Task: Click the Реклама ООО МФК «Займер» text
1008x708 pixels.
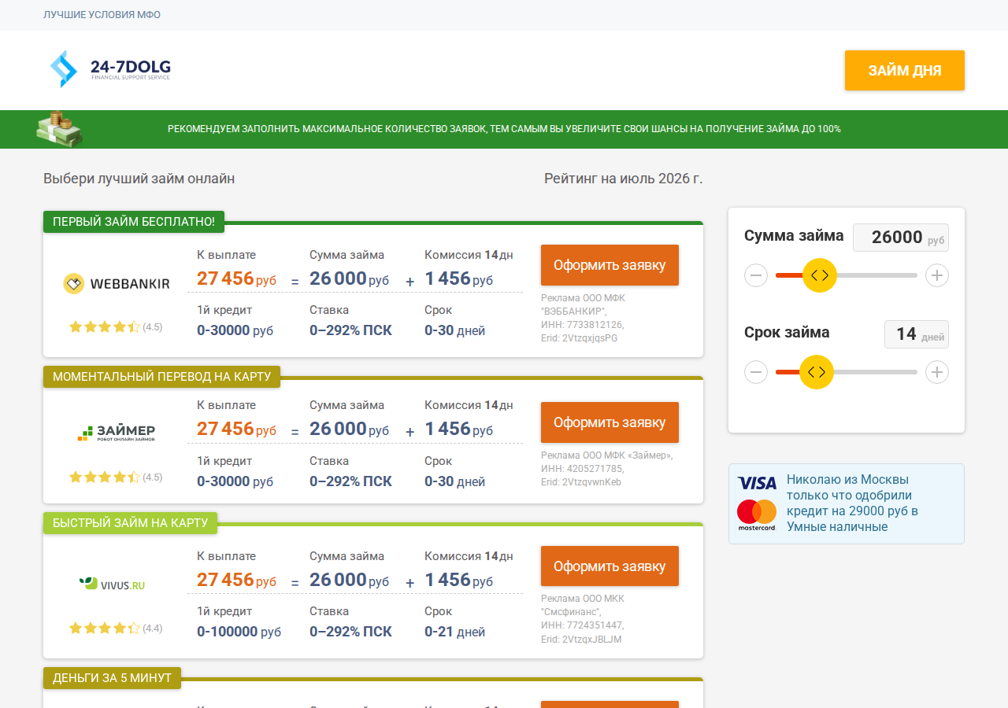Action: (x=607, y=455)
